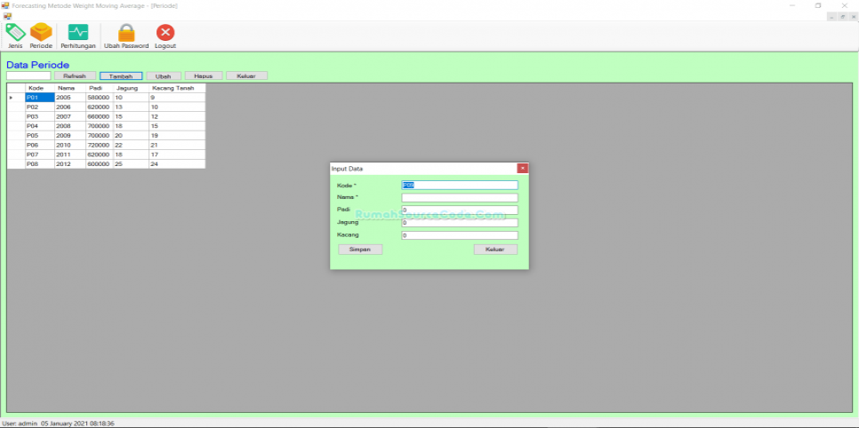859x428 pixels.
Task: Click Keluar button next to Hapus
Action: click(246, 76)
